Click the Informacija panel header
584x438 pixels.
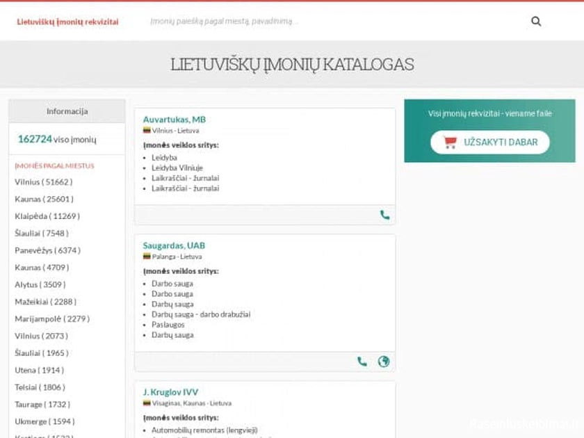(x=67, y=111)
